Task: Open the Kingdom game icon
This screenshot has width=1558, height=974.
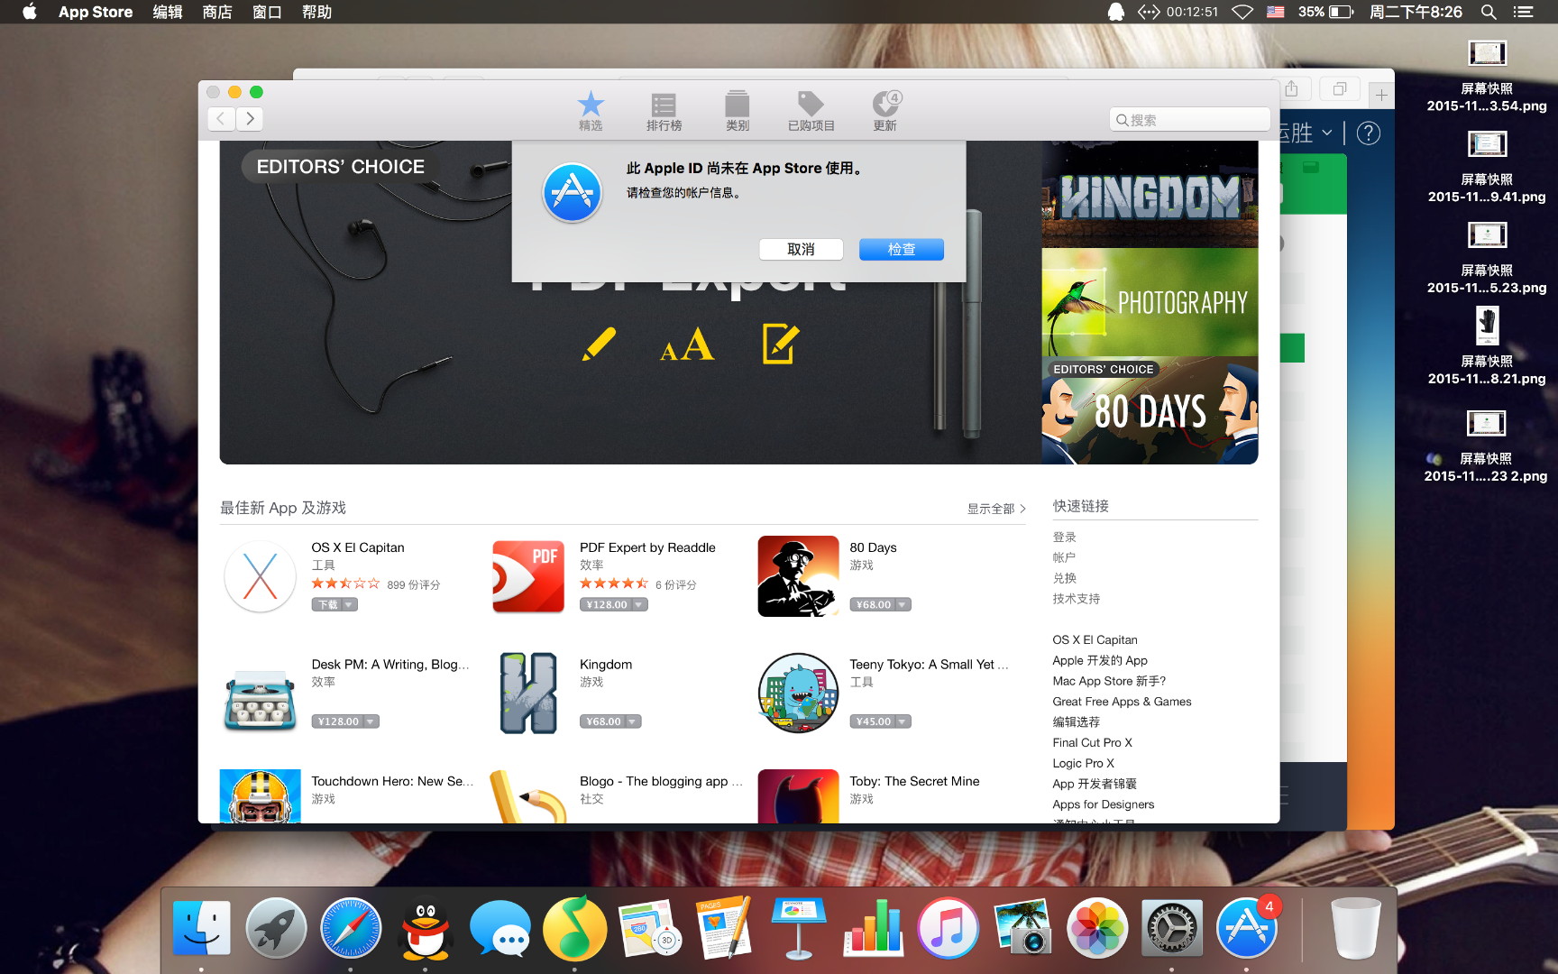Action: pos(528,693)
